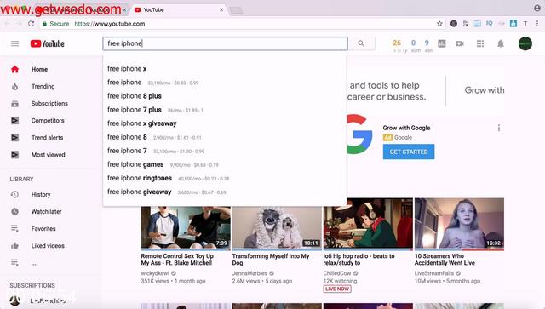
Task: Click the GET STARTED ad button
Action: [409, 152]
